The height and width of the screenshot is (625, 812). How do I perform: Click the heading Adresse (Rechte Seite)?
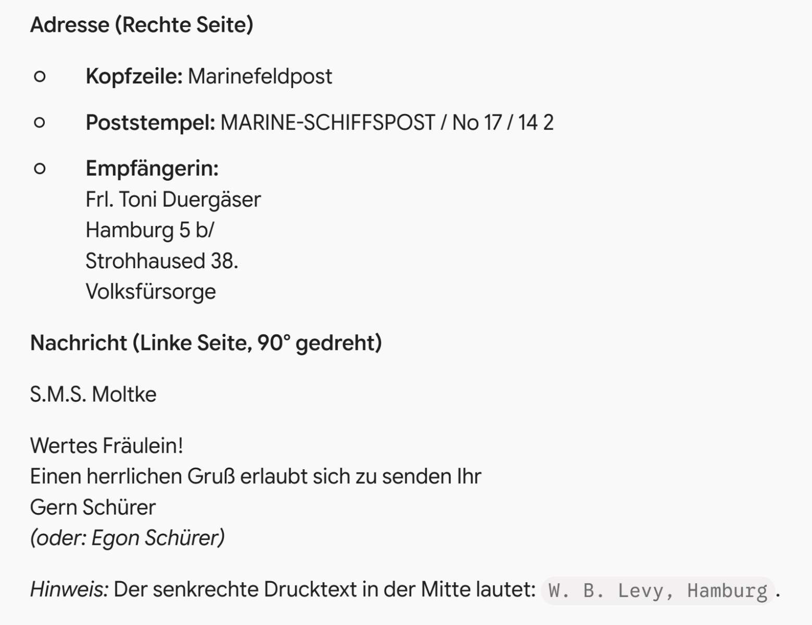[142, 25]
